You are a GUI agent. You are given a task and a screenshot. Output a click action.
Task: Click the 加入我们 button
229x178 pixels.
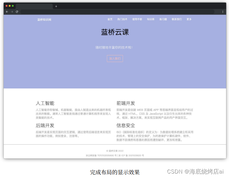tap(115, 58)
